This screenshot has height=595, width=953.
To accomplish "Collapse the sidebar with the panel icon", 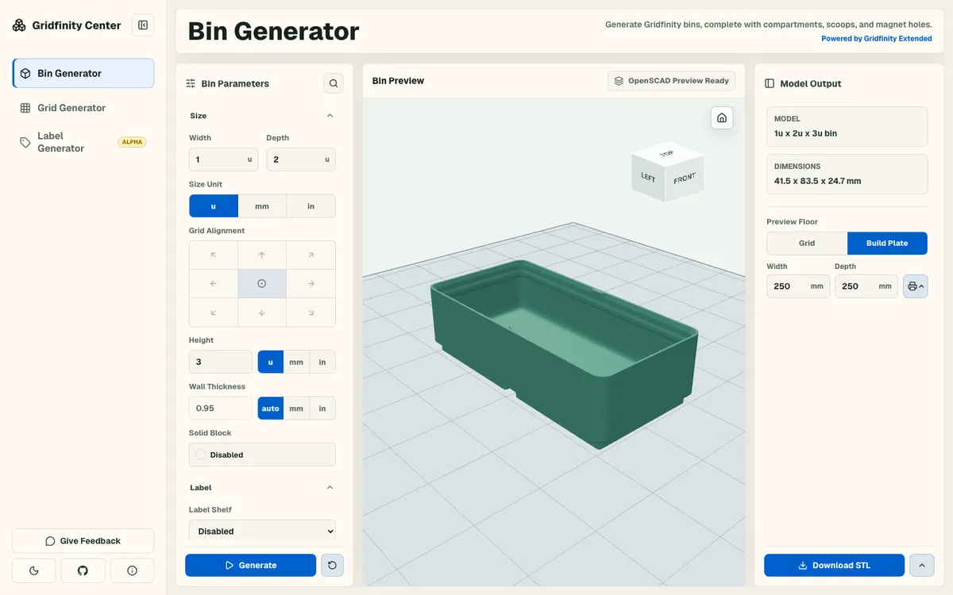I will pyautogui.click(x=143, y=25).
